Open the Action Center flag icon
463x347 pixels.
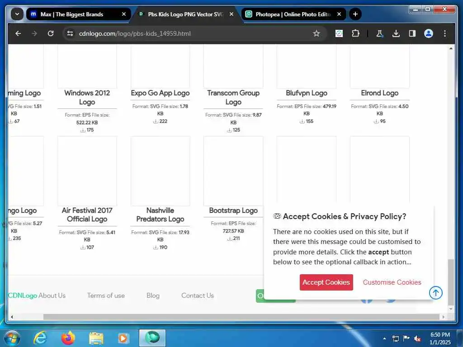pyautogui.click(x=406, y=338)
